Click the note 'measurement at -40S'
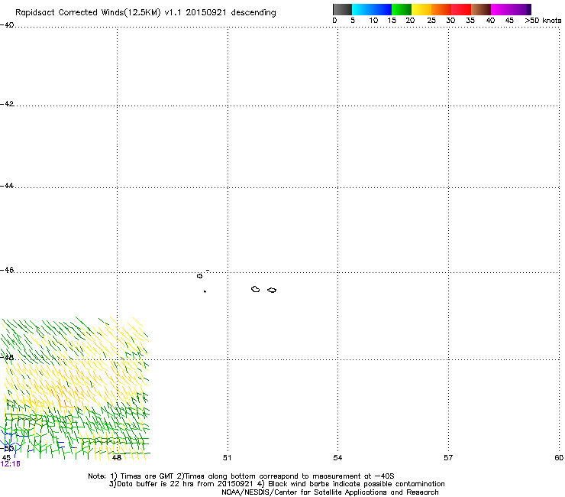The image size is (565, 497). tap(354, 476)
